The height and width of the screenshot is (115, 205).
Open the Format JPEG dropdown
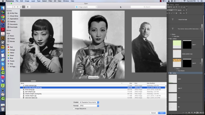coord(89,106)
